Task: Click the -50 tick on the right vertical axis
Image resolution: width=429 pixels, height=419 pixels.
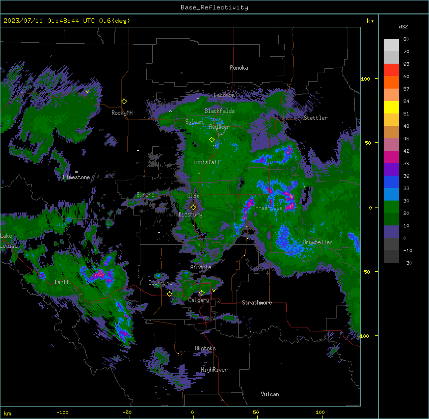Action: [x=365, y=272]
